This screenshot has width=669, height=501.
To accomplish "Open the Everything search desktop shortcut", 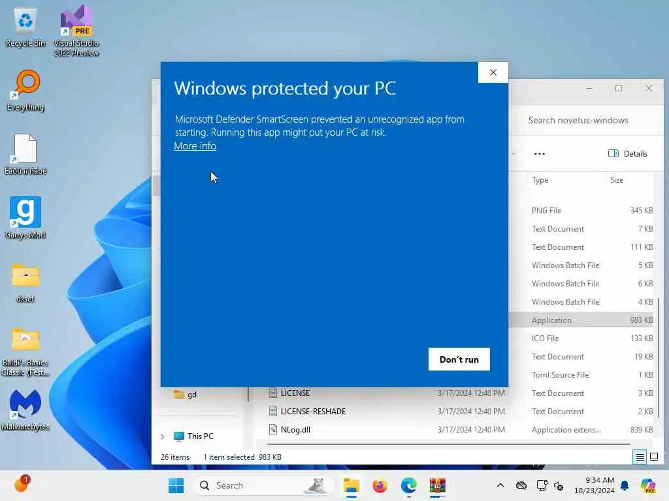I will click(25, 90).
